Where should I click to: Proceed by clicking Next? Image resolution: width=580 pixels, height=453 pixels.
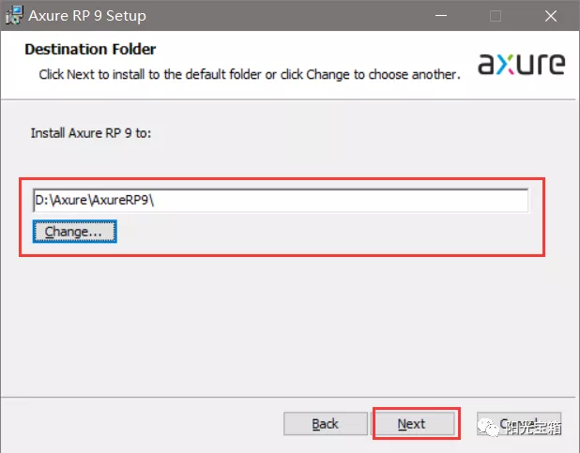(x=411, y=424)
